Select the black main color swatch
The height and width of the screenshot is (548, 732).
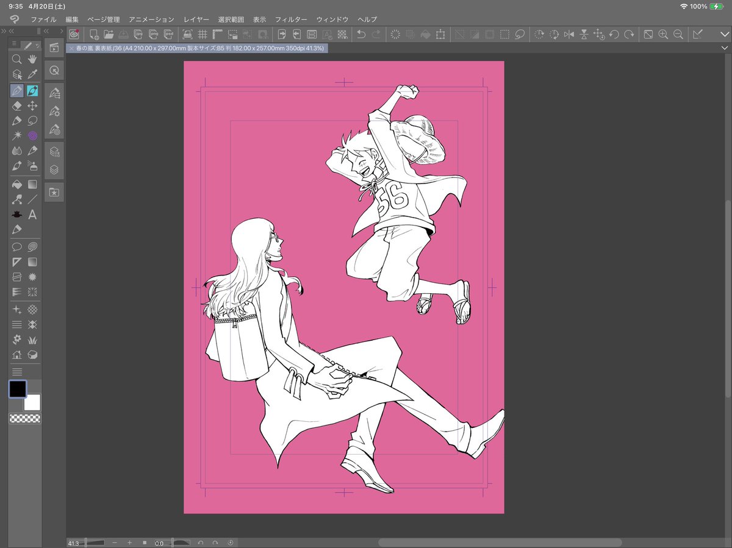[x=18, y=388]
